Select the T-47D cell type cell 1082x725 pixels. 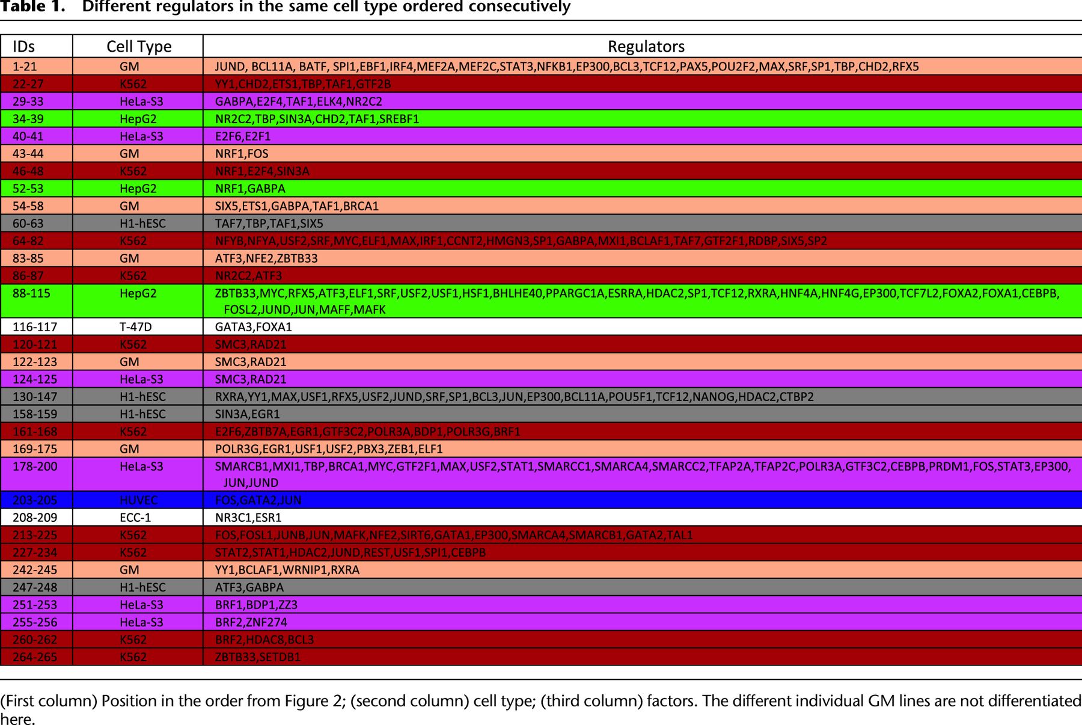pos(138,327)
